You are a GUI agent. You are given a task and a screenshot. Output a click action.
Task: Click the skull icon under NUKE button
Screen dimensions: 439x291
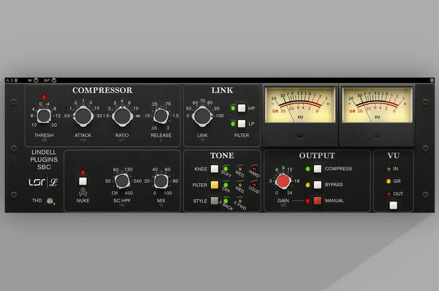click(x=83, y=192)
